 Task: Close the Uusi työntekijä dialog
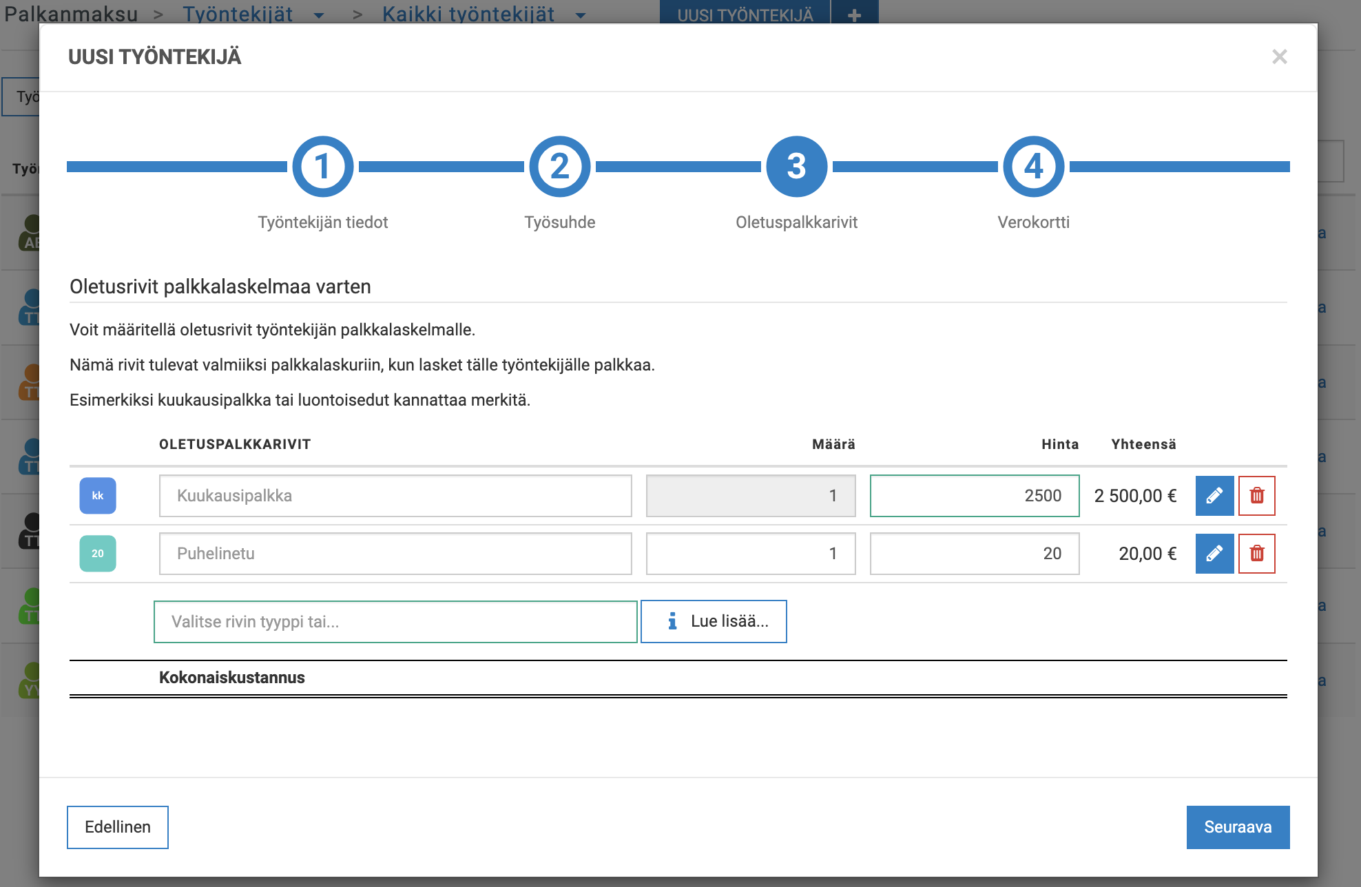1279,56
